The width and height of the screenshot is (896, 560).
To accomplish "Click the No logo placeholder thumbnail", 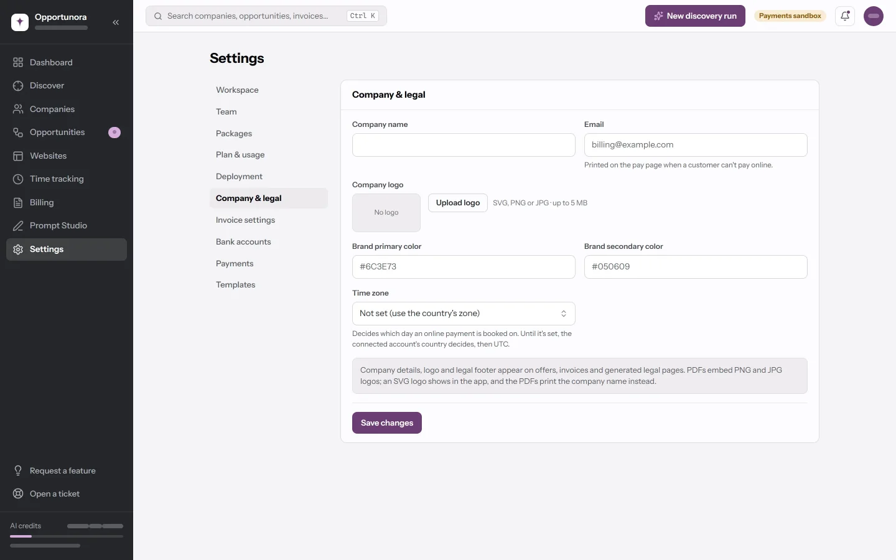I will 386,213.
